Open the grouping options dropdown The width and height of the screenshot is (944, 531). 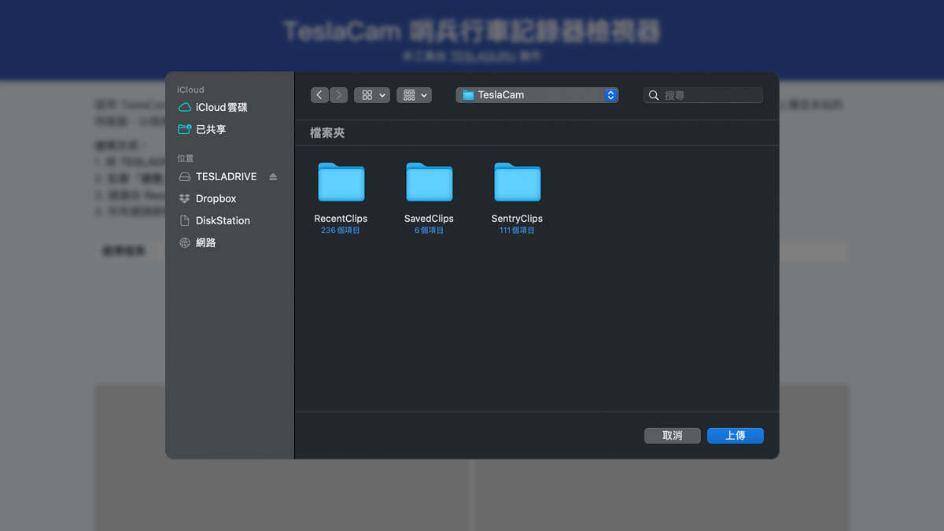click(x=415, y=95)
